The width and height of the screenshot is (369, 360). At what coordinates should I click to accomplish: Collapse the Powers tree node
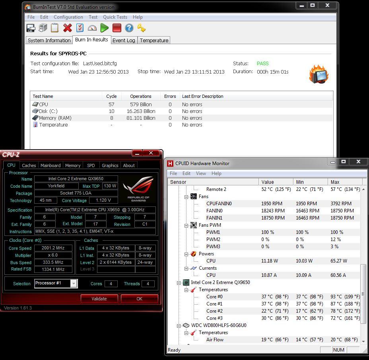pos(186,254)
